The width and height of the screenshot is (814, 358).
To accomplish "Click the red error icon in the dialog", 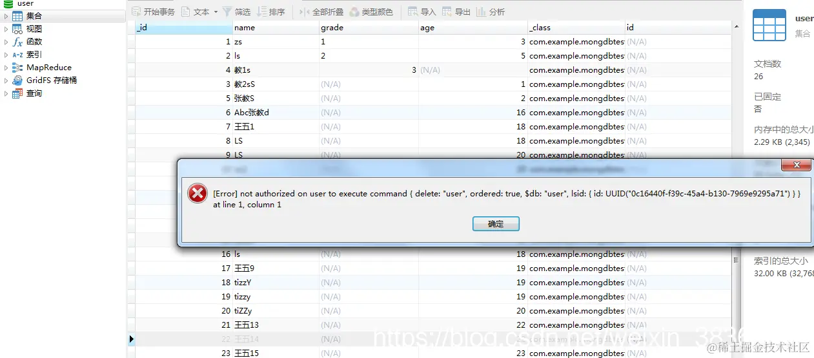I will tap(198, 193).
